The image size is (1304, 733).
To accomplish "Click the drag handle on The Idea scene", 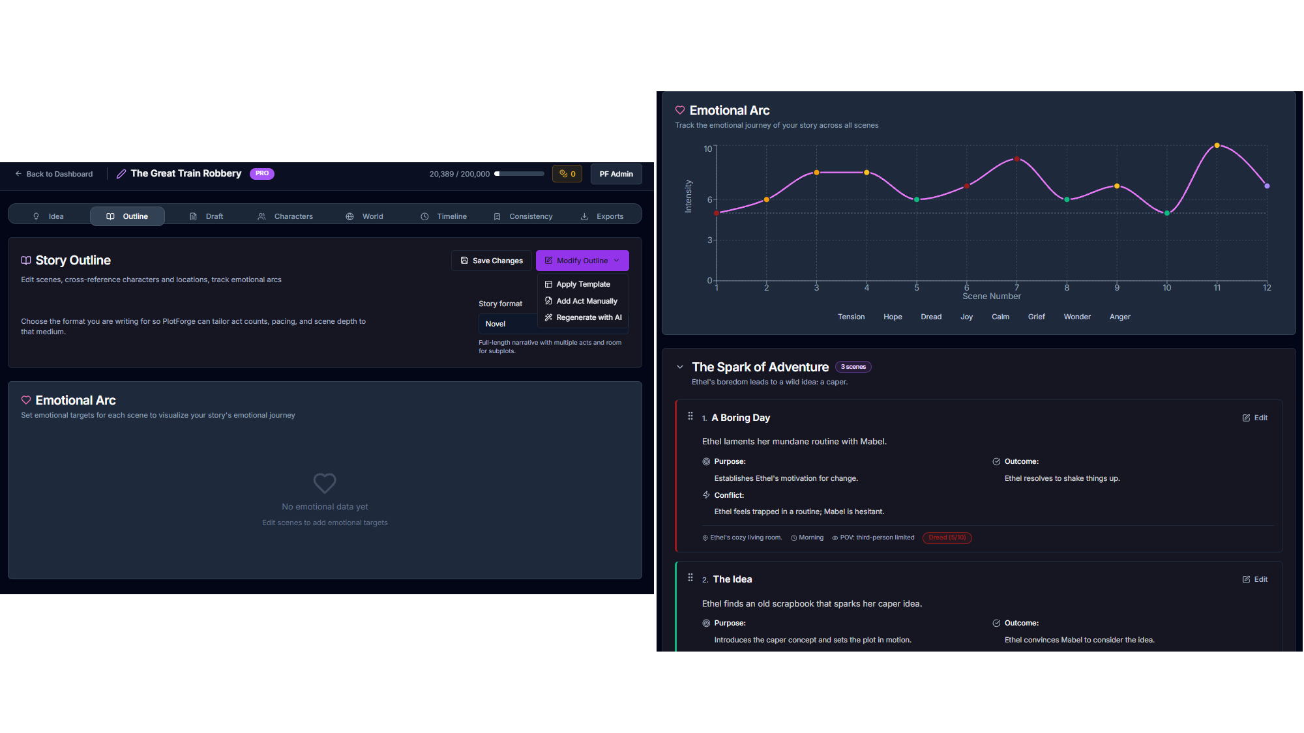I will pyautogui.click(x=690, y=577).
